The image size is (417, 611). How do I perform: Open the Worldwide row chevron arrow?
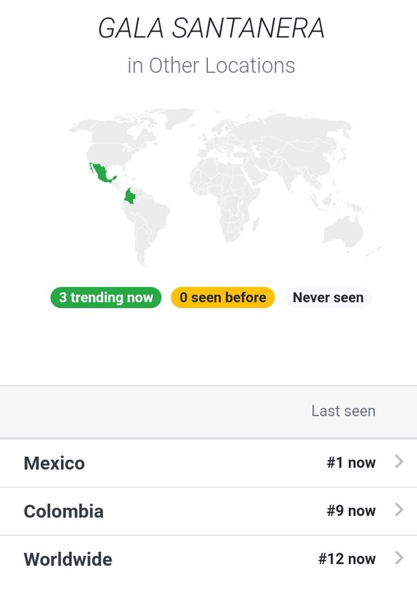(x=399, y=558)
